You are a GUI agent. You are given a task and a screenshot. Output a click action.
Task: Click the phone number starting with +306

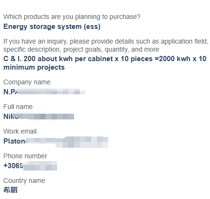30,166
